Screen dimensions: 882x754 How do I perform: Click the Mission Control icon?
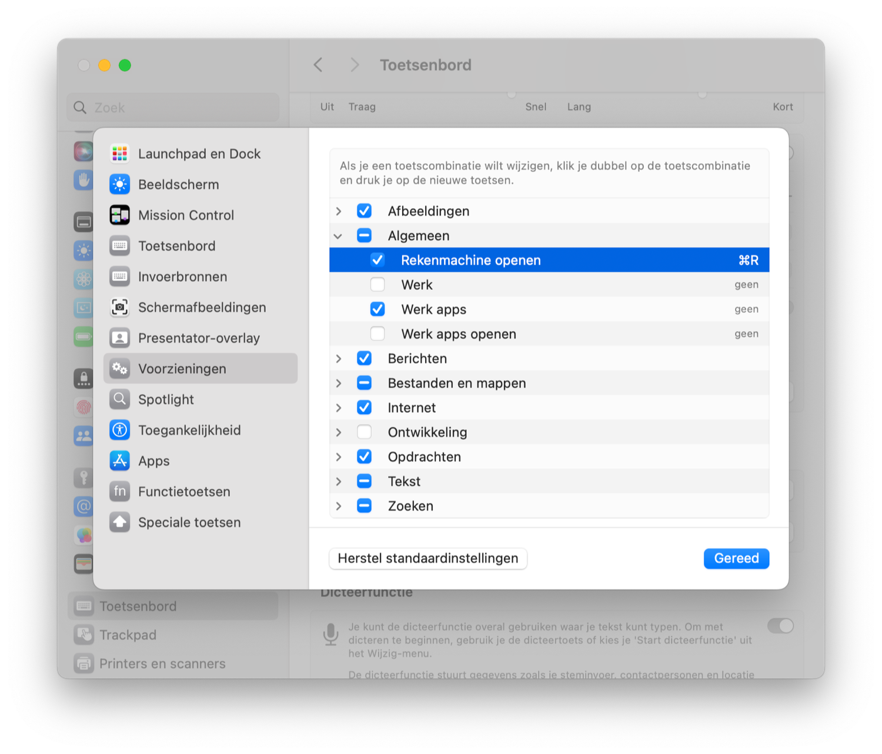(x=120, y=215)
